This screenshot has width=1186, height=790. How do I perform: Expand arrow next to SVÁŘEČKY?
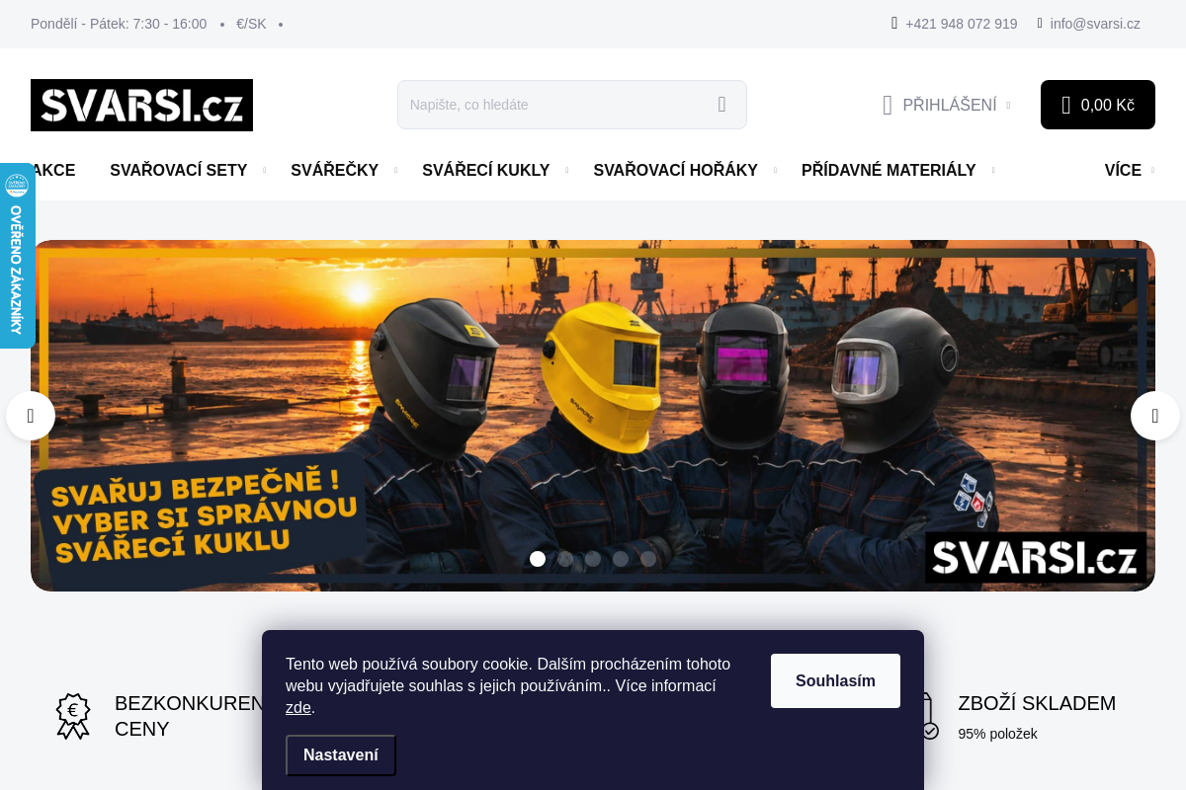(395, 170)
